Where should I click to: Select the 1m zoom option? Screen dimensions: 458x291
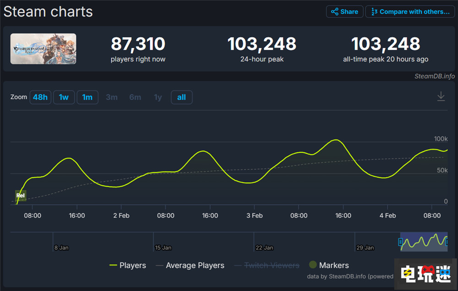point(87,97)
